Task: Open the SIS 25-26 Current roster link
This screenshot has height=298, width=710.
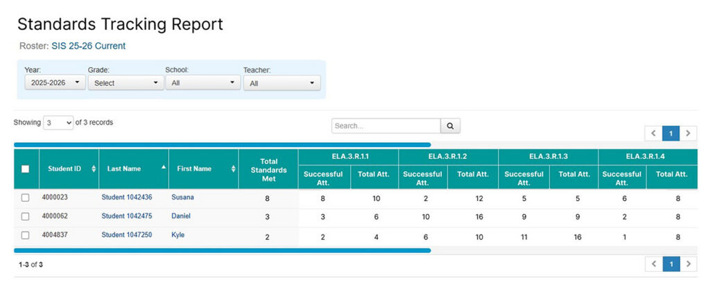Action: pyautogui.click(x=88, y=46)
